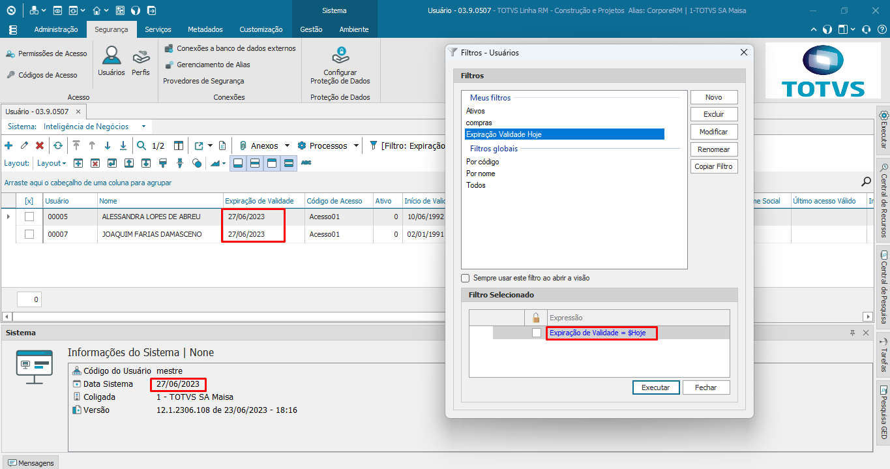The height and width of the screenshot is (469, 890).
Task: Click the magnifier search icon beside 1/2
Action: click(141, 145)
